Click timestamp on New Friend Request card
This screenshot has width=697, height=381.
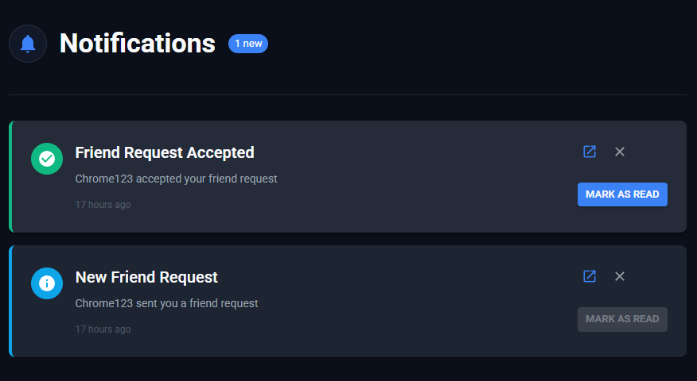click(x=103, y=329)
